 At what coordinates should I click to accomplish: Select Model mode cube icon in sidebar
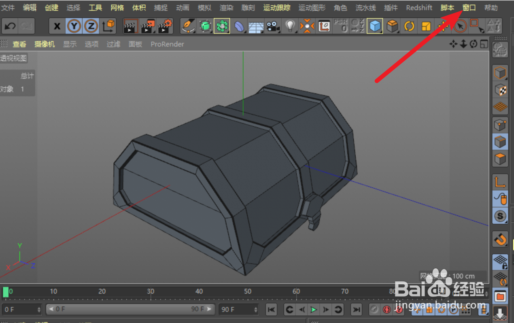pos(500,73)
